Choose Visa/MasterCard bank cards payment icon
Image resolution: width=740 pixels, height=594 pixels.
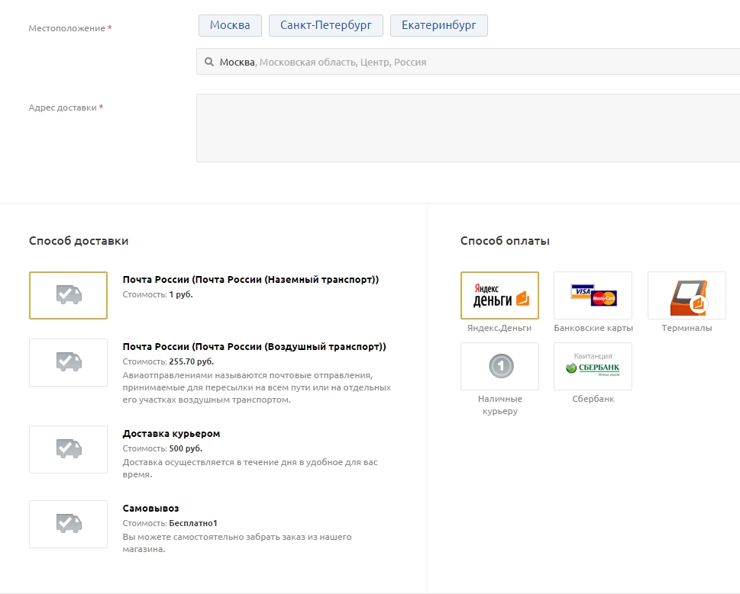tap(593, 295)
